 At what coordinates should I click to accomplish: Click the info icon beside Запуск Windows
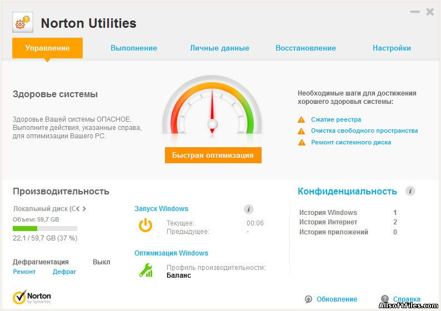[249, 209]
